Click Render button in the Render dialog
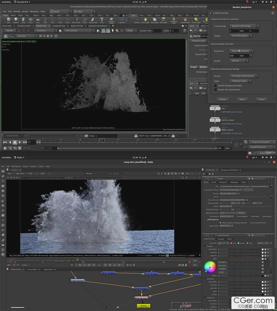 pyautogui.click(x=223, y=99)
